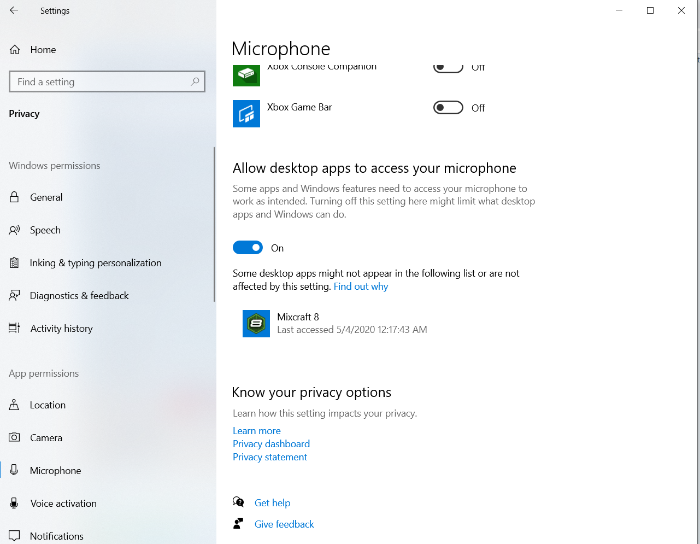Open the Privacy dashboard link
Image resolution: width=700 pixels, height=544 pixels.
click(271, 444)
